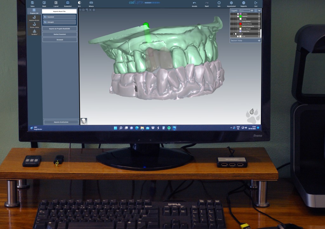Screen dimensions: 325x229
Task: Expand Sezioni Vista with plus button
Action: point(259,41)
